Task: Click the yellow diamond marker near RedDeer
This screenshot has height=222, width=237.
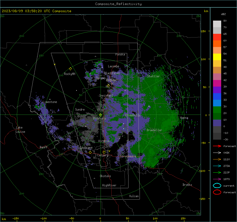Action: click(108, 86)
